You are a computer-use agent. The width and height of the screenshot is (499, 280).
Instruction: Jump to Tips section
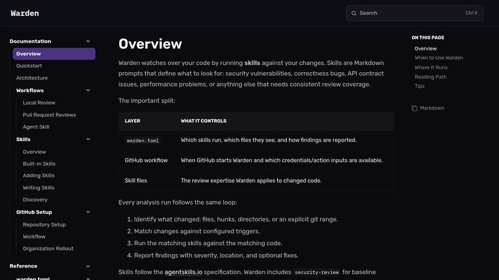tap(419, 86)
